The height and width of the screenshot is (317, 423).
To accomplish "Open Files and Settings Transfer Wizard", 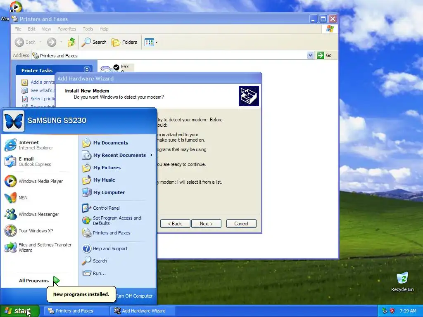I will (x=38, y=247).
